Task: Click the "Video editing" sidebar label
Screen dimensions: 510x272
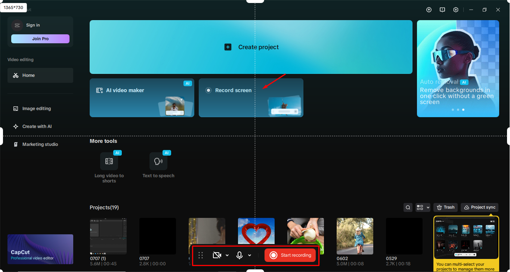Action: point(21,60)
